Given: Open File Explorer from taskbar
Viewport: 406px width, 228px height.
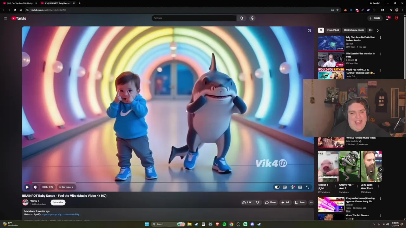Looking at the screenshot, I should 189,224.
